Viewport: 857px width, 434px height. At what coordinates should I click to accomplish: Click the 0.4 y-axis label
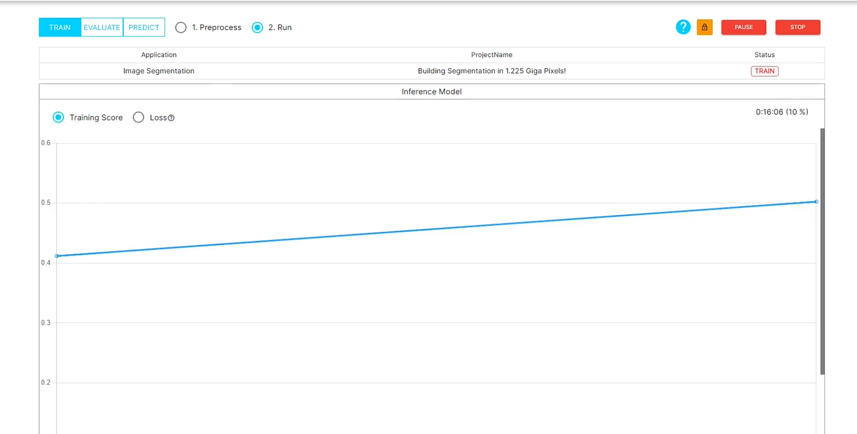pos(46,263)
